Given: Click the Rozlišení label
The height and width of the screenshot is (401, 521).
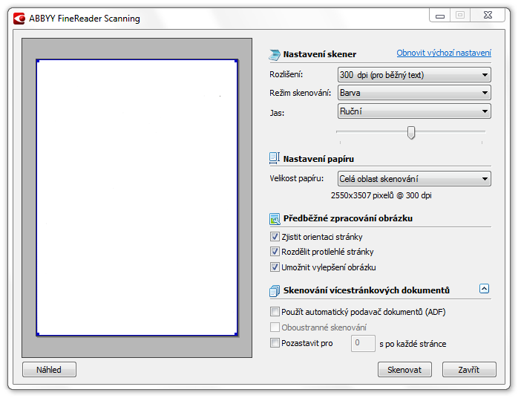Looking at the screenshot, I should pyautogui.click(x=286, y=75).
